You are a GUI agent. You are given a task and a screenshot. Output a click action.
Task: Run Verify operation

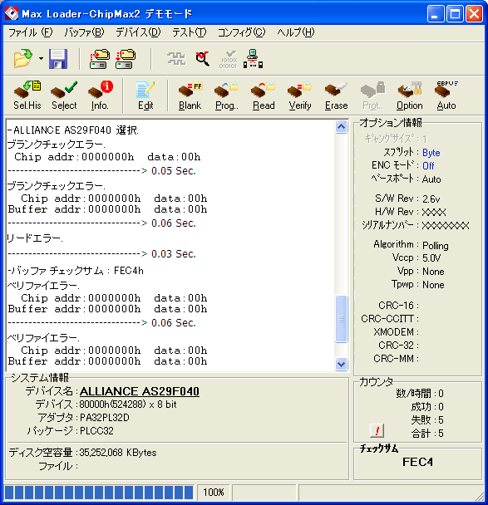300,96
